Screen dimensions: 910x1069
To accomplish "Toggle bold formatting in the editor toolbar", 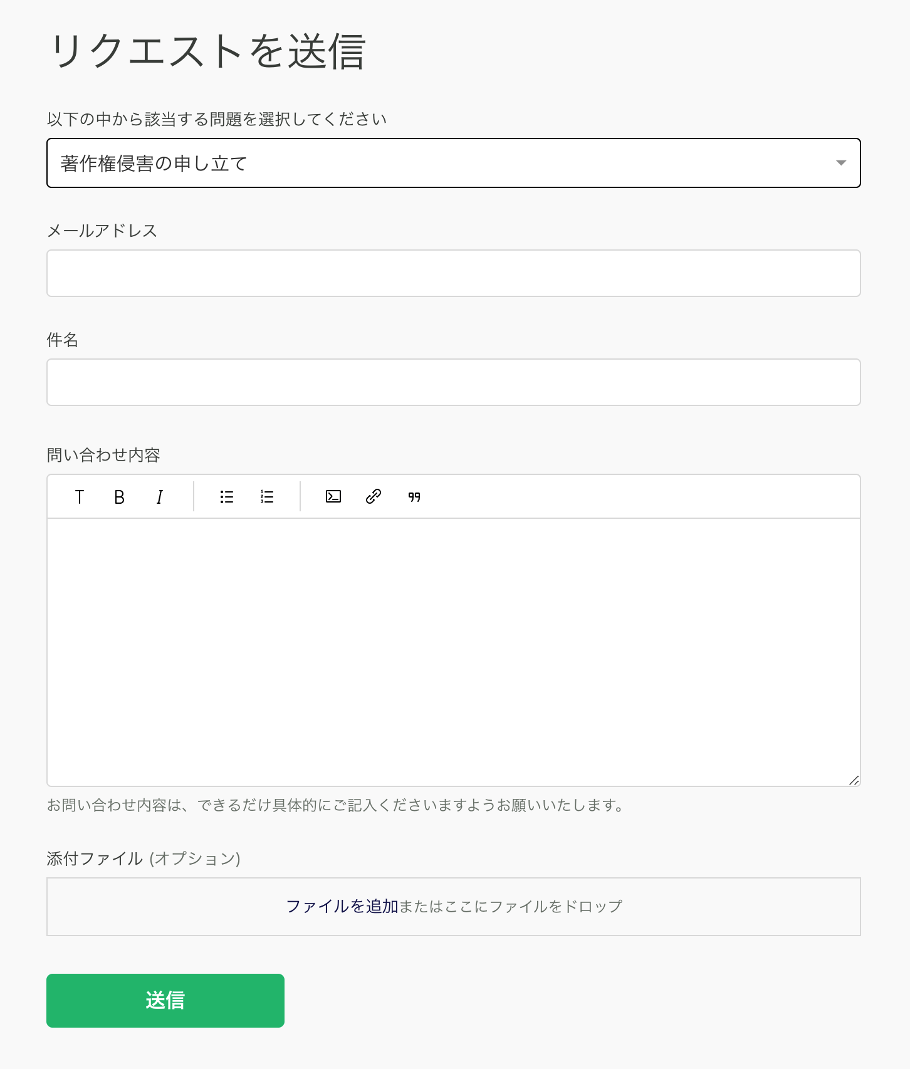I will (119, 497).
